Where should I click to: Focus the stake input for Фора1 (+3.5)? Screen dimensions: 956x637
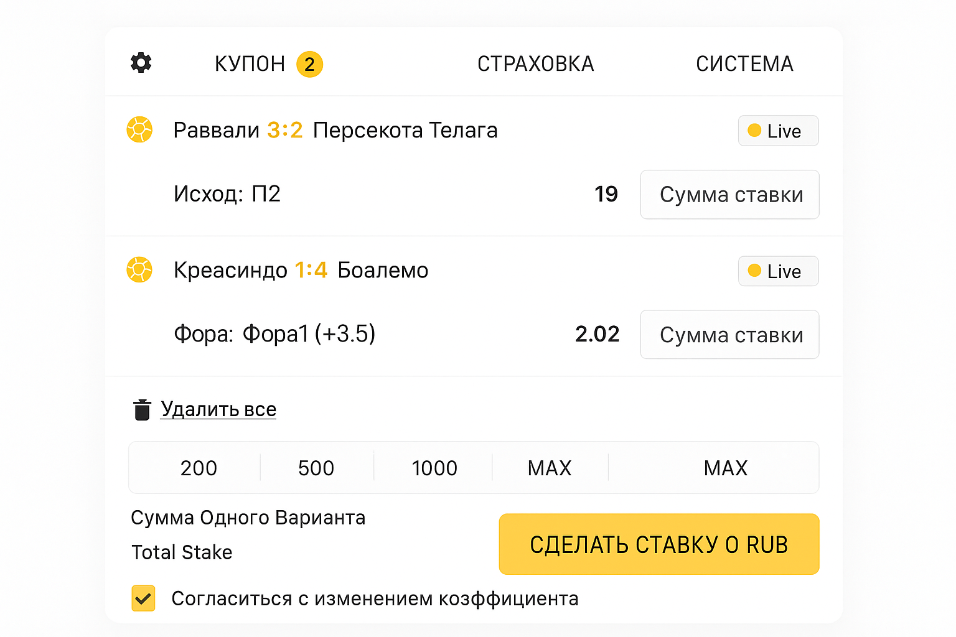pos(729,335)
